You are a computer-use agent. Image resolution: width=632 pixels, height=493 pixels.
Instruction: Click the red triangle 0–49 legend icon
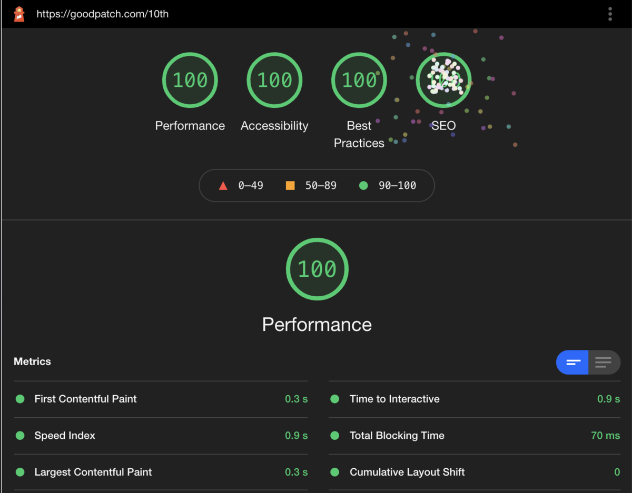(x=223, y=185)
